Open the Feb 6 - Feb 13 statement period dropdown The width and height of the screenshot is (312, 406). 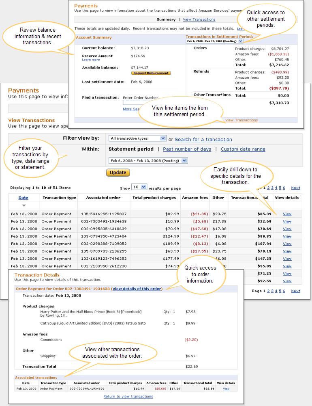coord(148,160)
